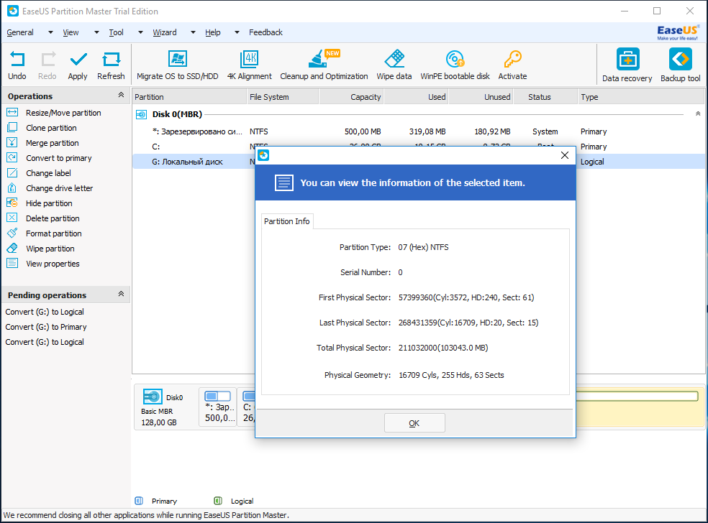This screenshot has width=708, height=523.
Task: Choose Change label operation
Action: (48, 173)
